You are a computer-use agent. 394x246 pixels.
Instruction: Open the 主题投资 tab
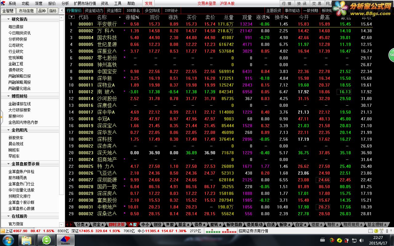pyautogui.click(x=274, y=10)
